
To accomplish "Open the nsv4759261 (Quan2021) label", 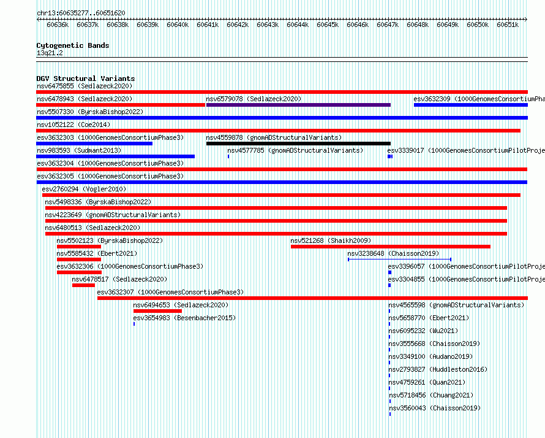I will coord(427,382).
